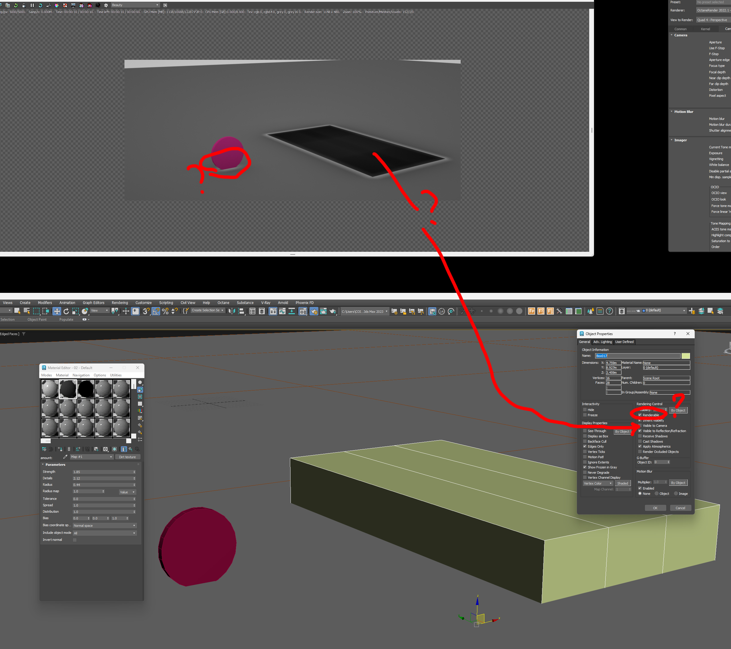731x649 pixels.
Task: Pause the Octane render viewport
Action: 32,5
